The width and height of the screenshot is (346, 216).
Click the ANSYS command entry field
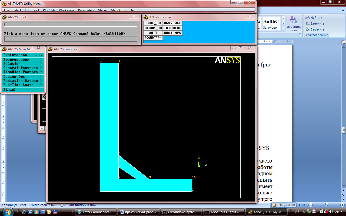point(71,39)
